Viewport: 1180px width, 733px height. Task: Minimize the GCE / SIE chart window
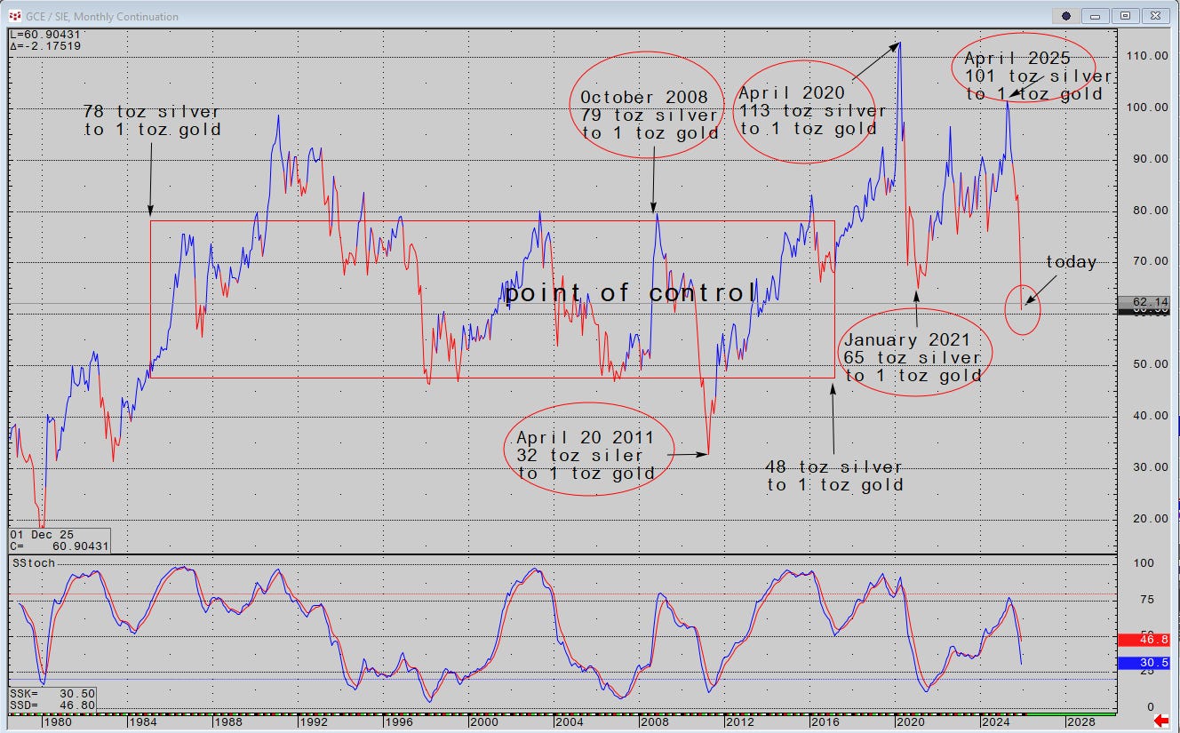pyautogui.click(x=1096, y=16)
